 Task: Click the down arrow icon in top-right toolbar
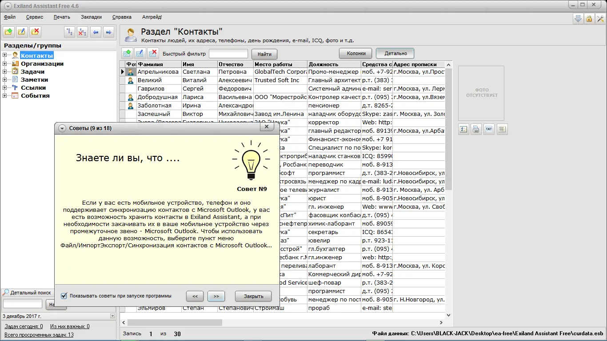click(x=578, y=18)
